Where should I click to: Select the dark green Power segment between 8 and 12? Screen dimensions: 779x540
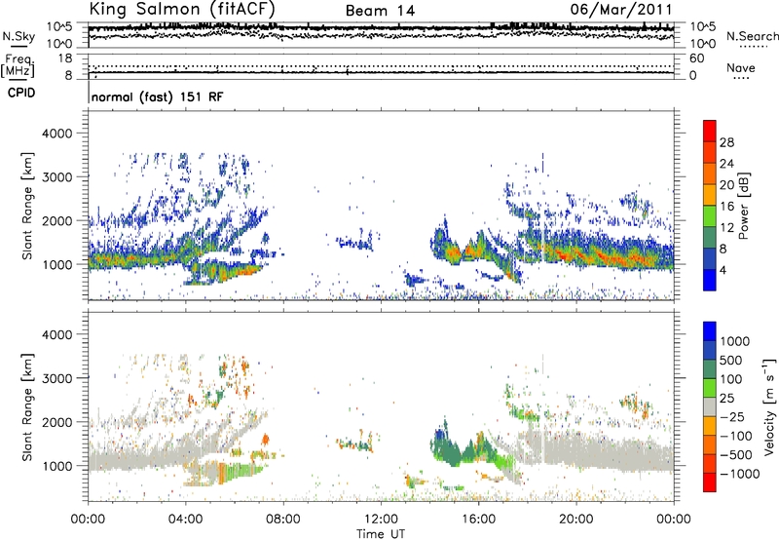pyautogui.click(x=710, y=238)
